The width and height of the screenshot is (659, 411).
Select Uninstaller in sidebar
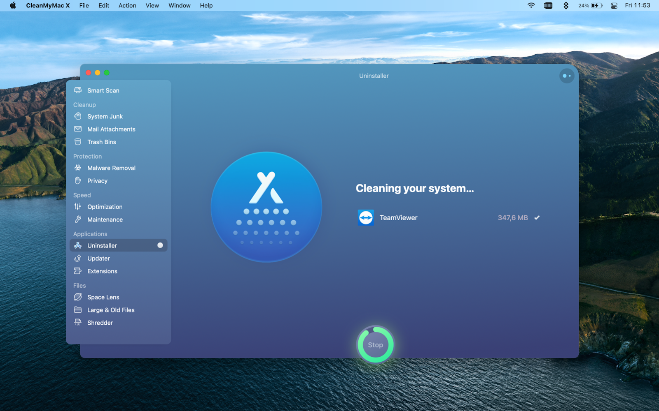click(x=119, y=245)
